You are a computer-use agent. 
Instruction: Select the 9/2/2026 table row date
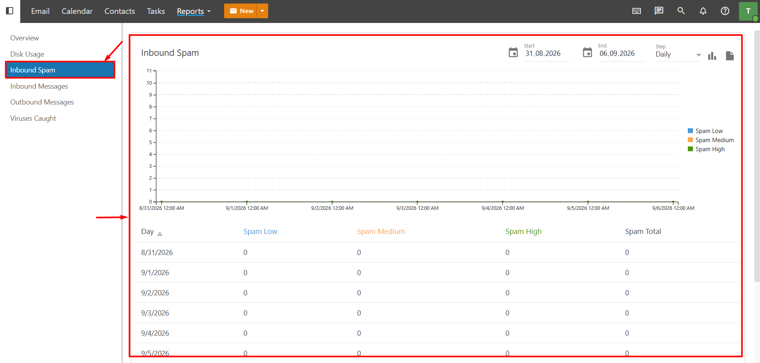tap(155, 293)
